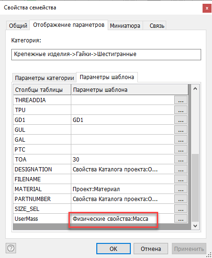Click the Отмена button
212x258 pixels.
tap(151, 249)
